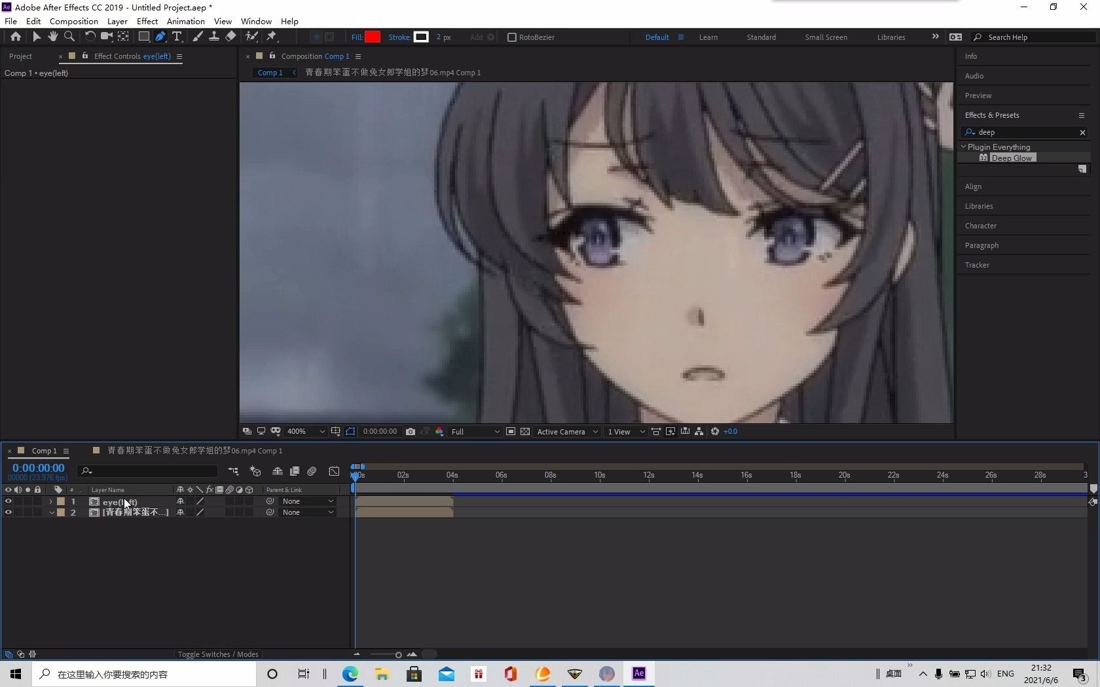This screenshot has height=687, width=1100.
Task: Click Toggle Switches / Modes button
Action: tap(218, 654)
